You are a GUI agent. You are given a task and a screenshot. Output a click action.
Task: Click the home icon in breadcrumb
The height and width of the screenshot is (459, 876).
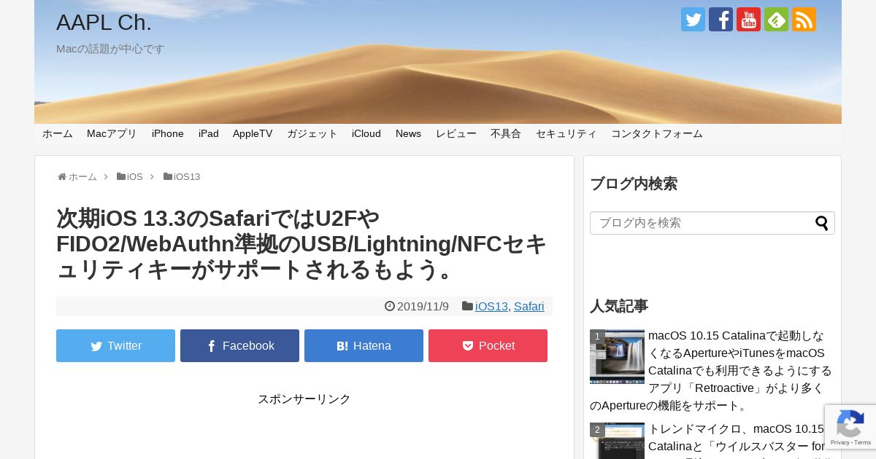pyautogui.click(x=62, y=177)
